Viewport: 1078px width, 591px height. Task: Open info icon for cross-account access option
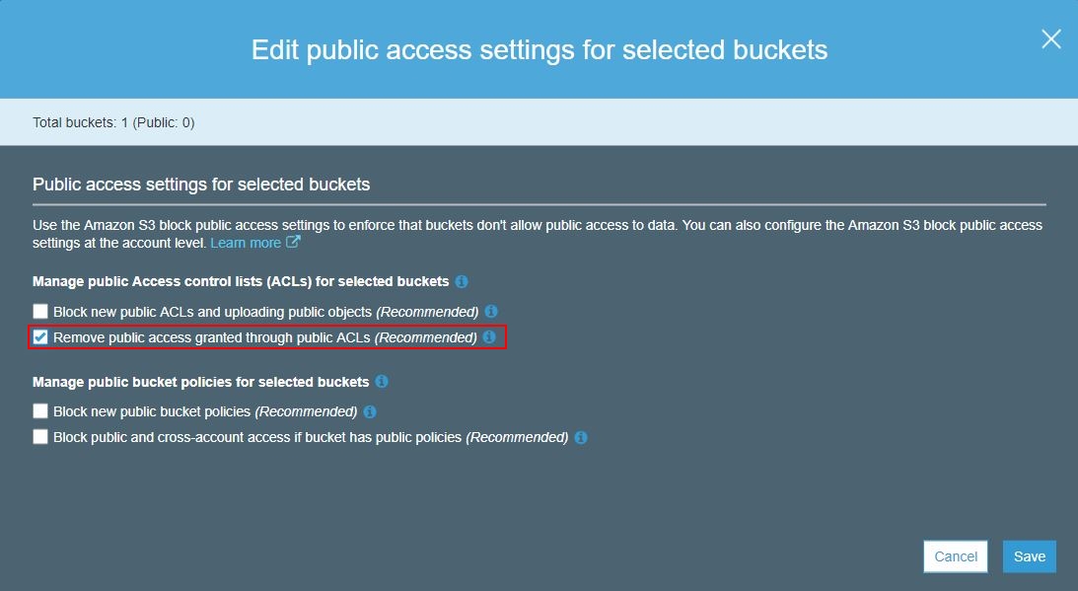pos(581,437)
